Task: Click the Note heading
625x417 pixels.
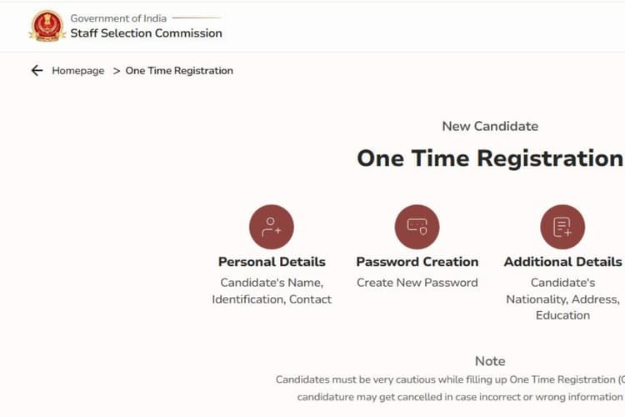Action: [x=490, y=361]
